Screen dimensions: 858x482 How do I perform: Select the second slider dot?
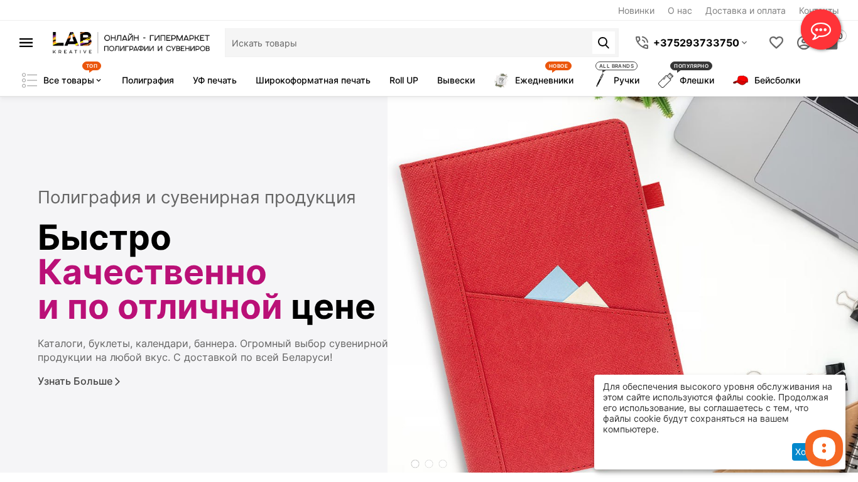429,464
